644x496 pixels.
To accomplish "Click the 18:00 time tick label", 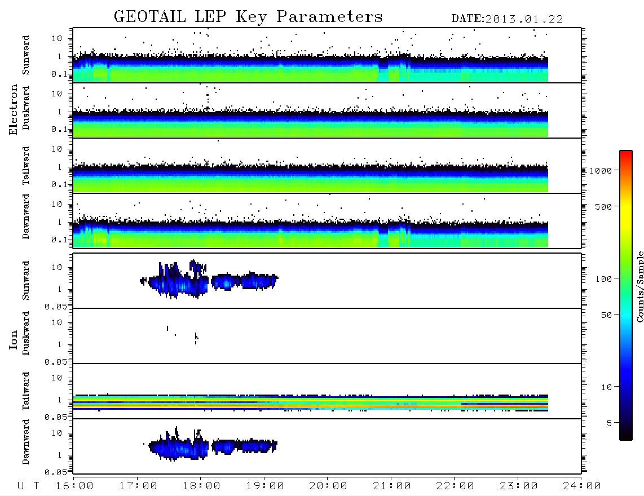I will (x=201, y=486).
